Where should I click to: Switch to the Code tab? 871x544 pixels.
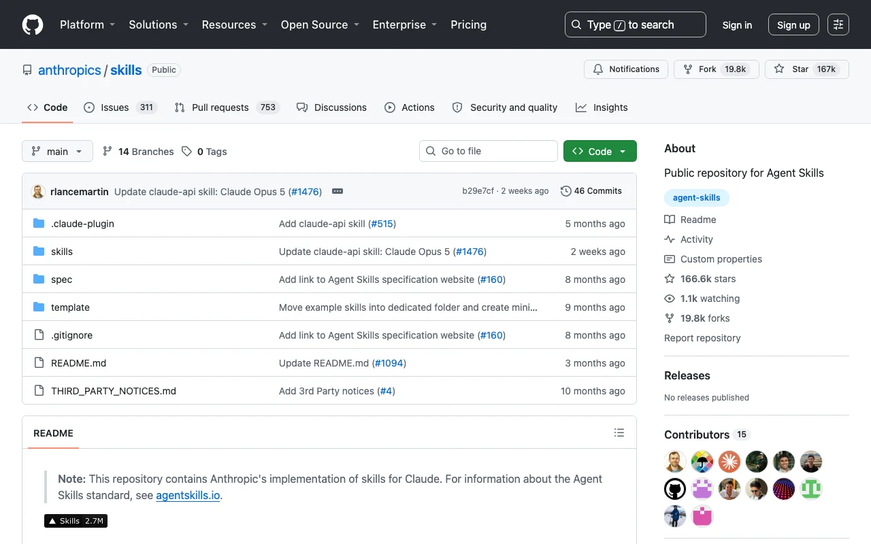(48, 107)
